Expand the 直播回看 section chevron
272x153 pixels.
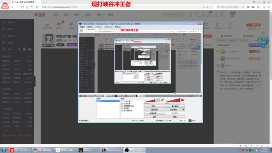tap(255, 36)
